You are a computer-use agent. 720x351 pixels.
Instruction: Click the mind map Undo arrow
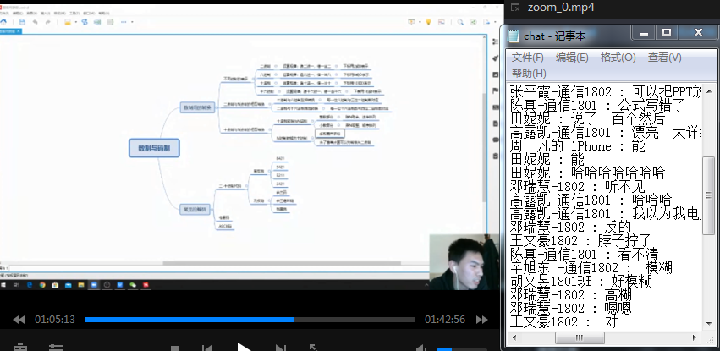point(36,22)
